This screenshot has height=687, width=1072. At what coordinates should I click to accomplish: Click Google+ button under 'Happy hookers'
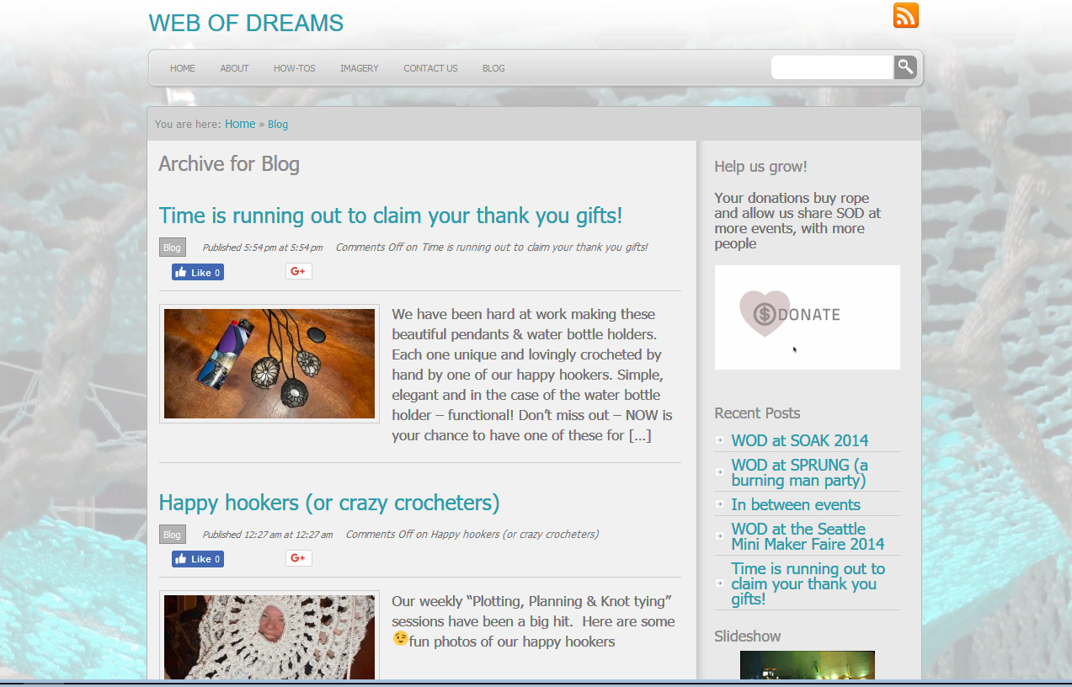pyautogui.click(x=299, y=558)
